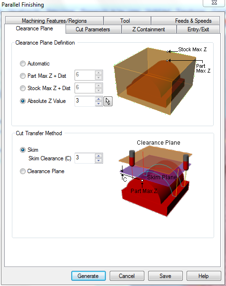This screenshot has width=226, height=286.
Task: Click the Cancel button
Action: point(127,276)
